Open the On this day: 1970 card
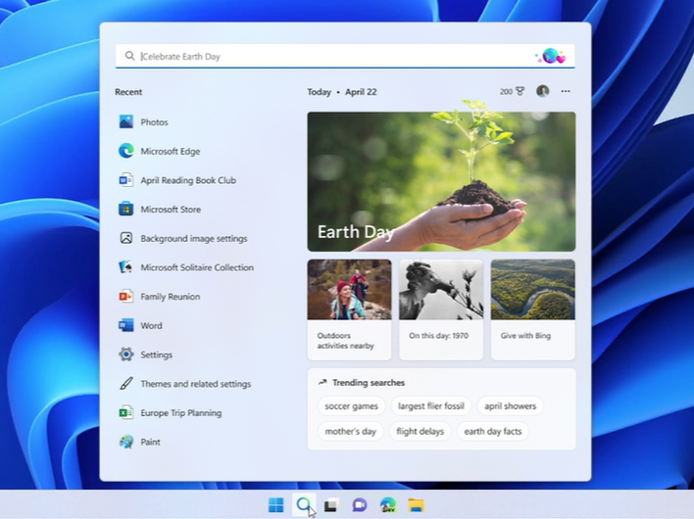 (x=441, y=309)
